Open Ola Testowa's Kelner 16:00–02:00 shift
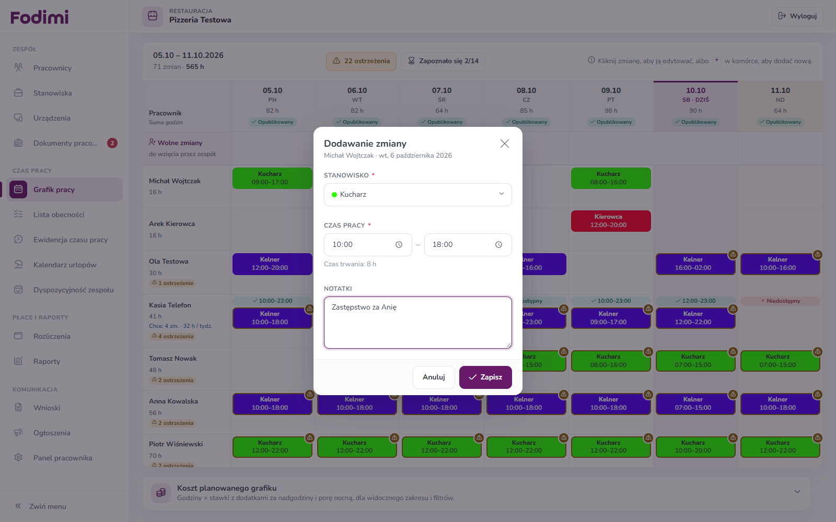 [x=695, y=264]
